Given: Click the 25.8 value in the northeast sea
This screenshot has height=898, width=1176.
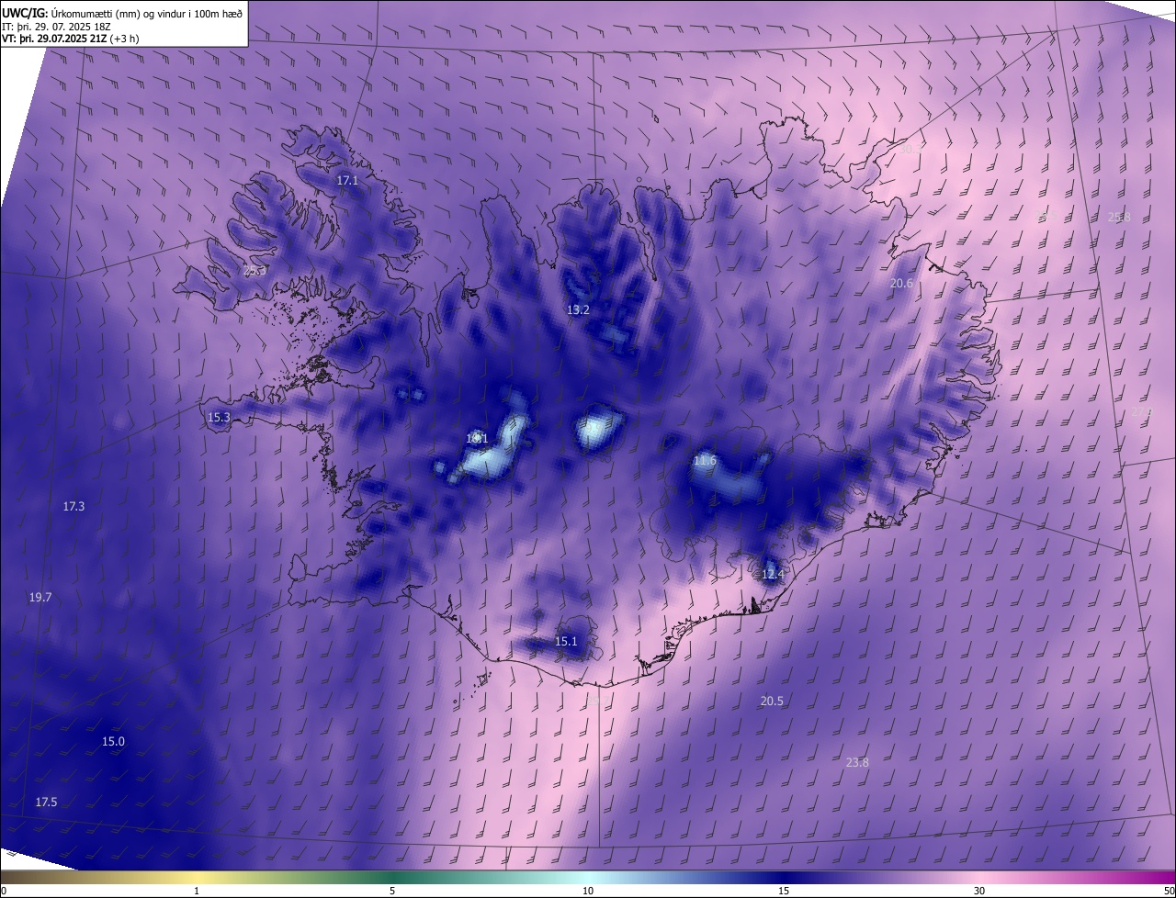Looking at the screenshot, I should (1119, 218).
